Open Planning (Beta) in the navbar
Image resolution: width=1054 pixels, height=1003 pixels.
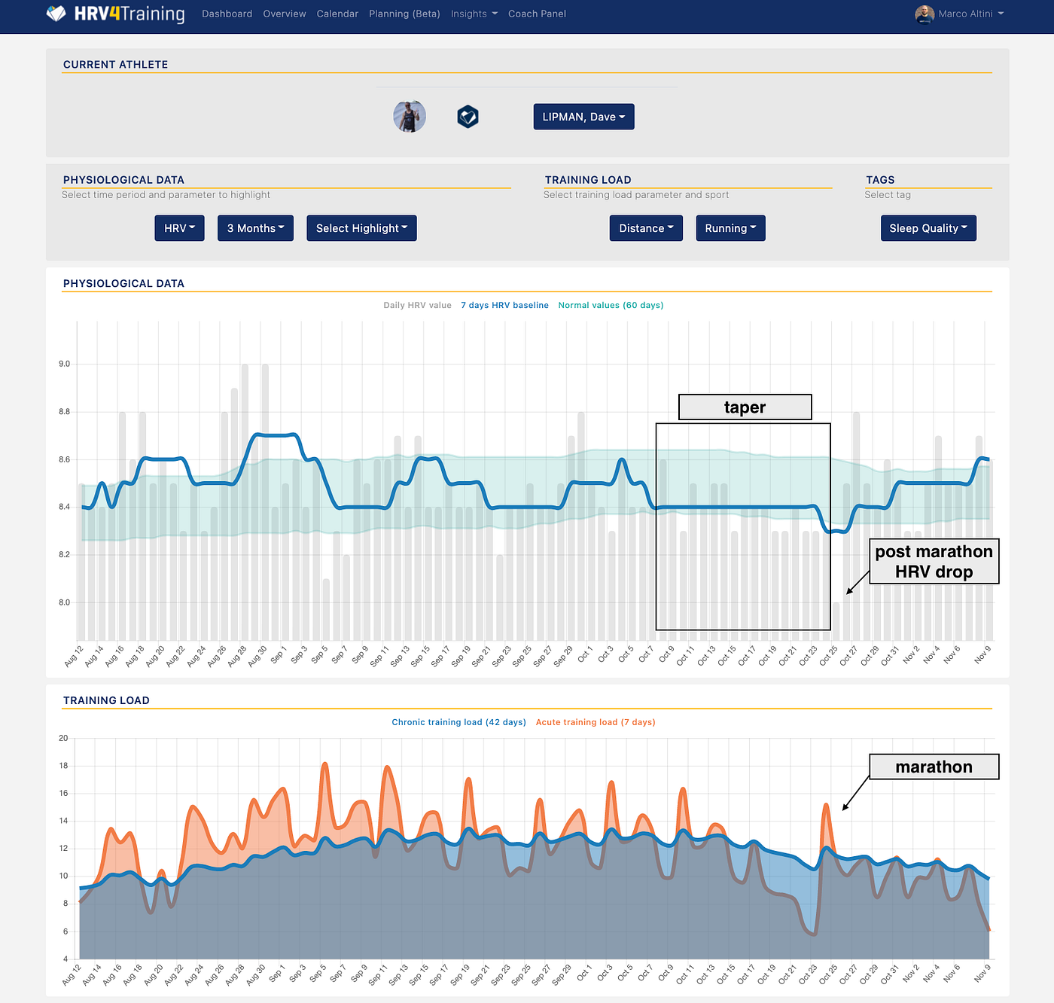(x=404, y=14)
